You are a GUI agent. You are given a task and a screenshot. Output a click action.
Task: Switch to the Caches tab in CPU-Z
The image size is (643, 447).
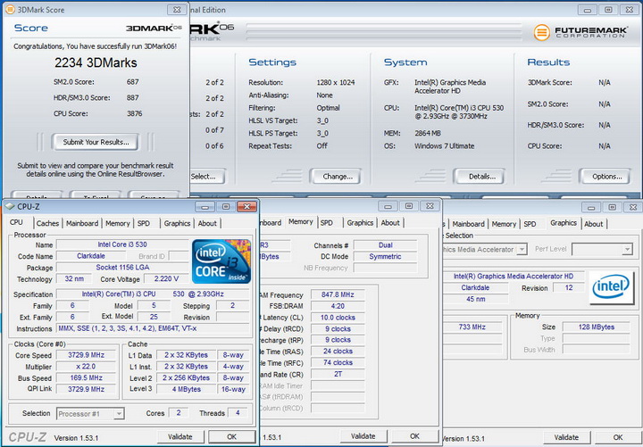[47, 223]
